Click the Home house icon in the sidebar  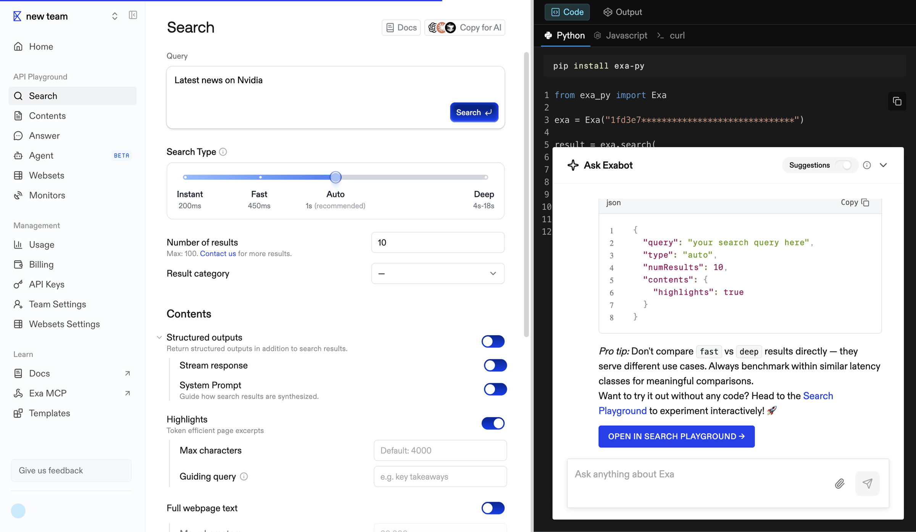pos(18,47)
